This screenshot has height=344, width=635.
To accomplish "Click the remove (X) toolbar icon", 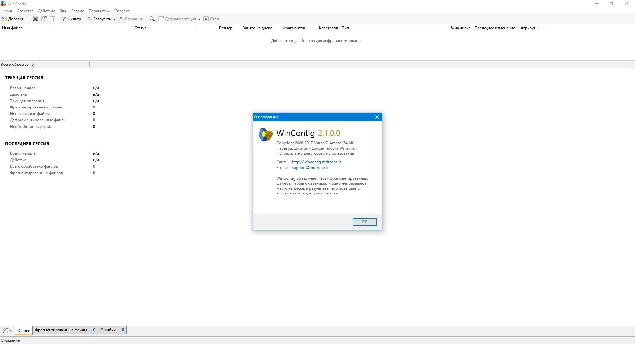I will [35, 19].
